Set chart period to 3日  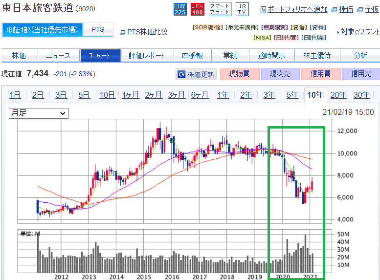(61, 95)
